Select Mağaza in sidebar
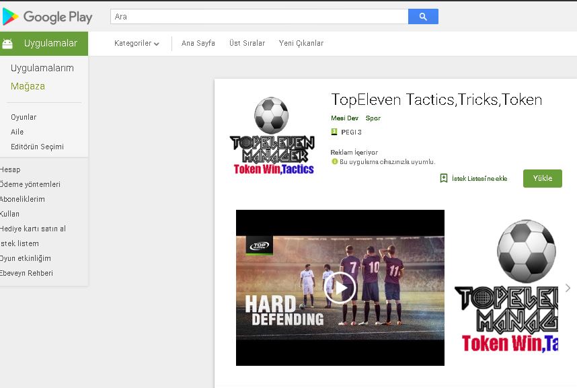This screenshot has height=388, width=577. [x=28, y=86]
